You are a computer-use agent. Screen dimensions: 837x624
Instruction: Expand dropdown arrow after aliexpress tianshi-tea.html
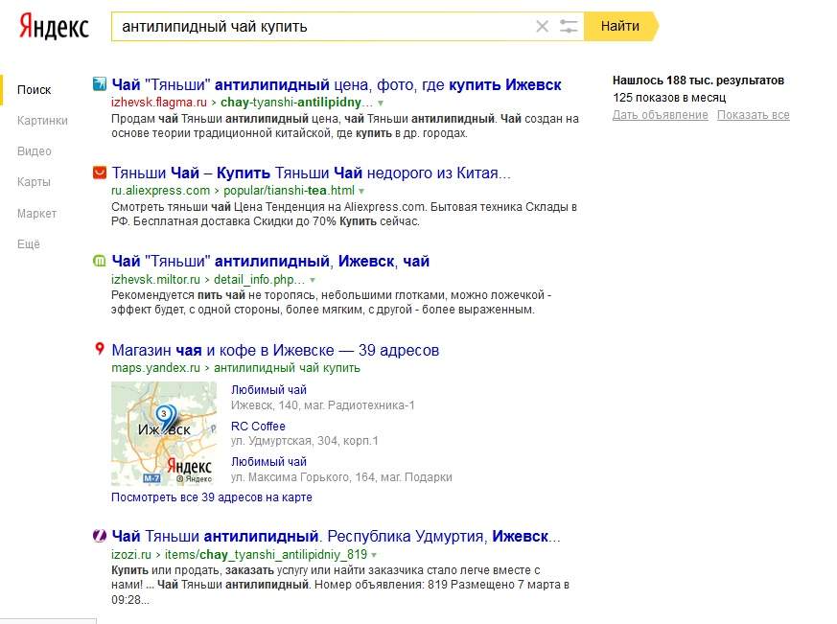(x=361, y=191)
